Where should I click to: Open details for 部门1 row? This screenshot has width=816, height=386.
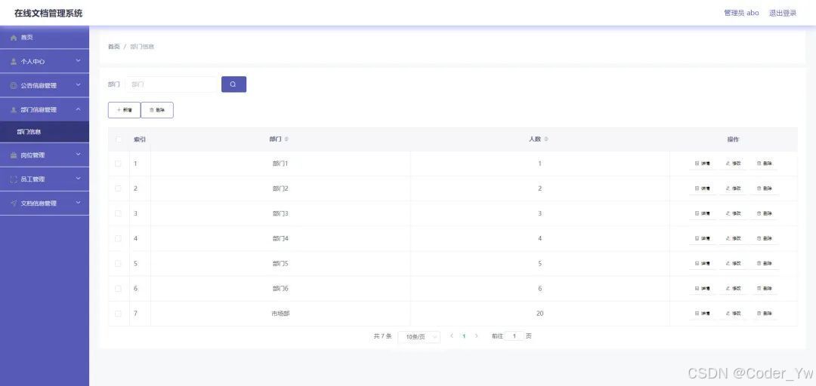tap(702, 164)
